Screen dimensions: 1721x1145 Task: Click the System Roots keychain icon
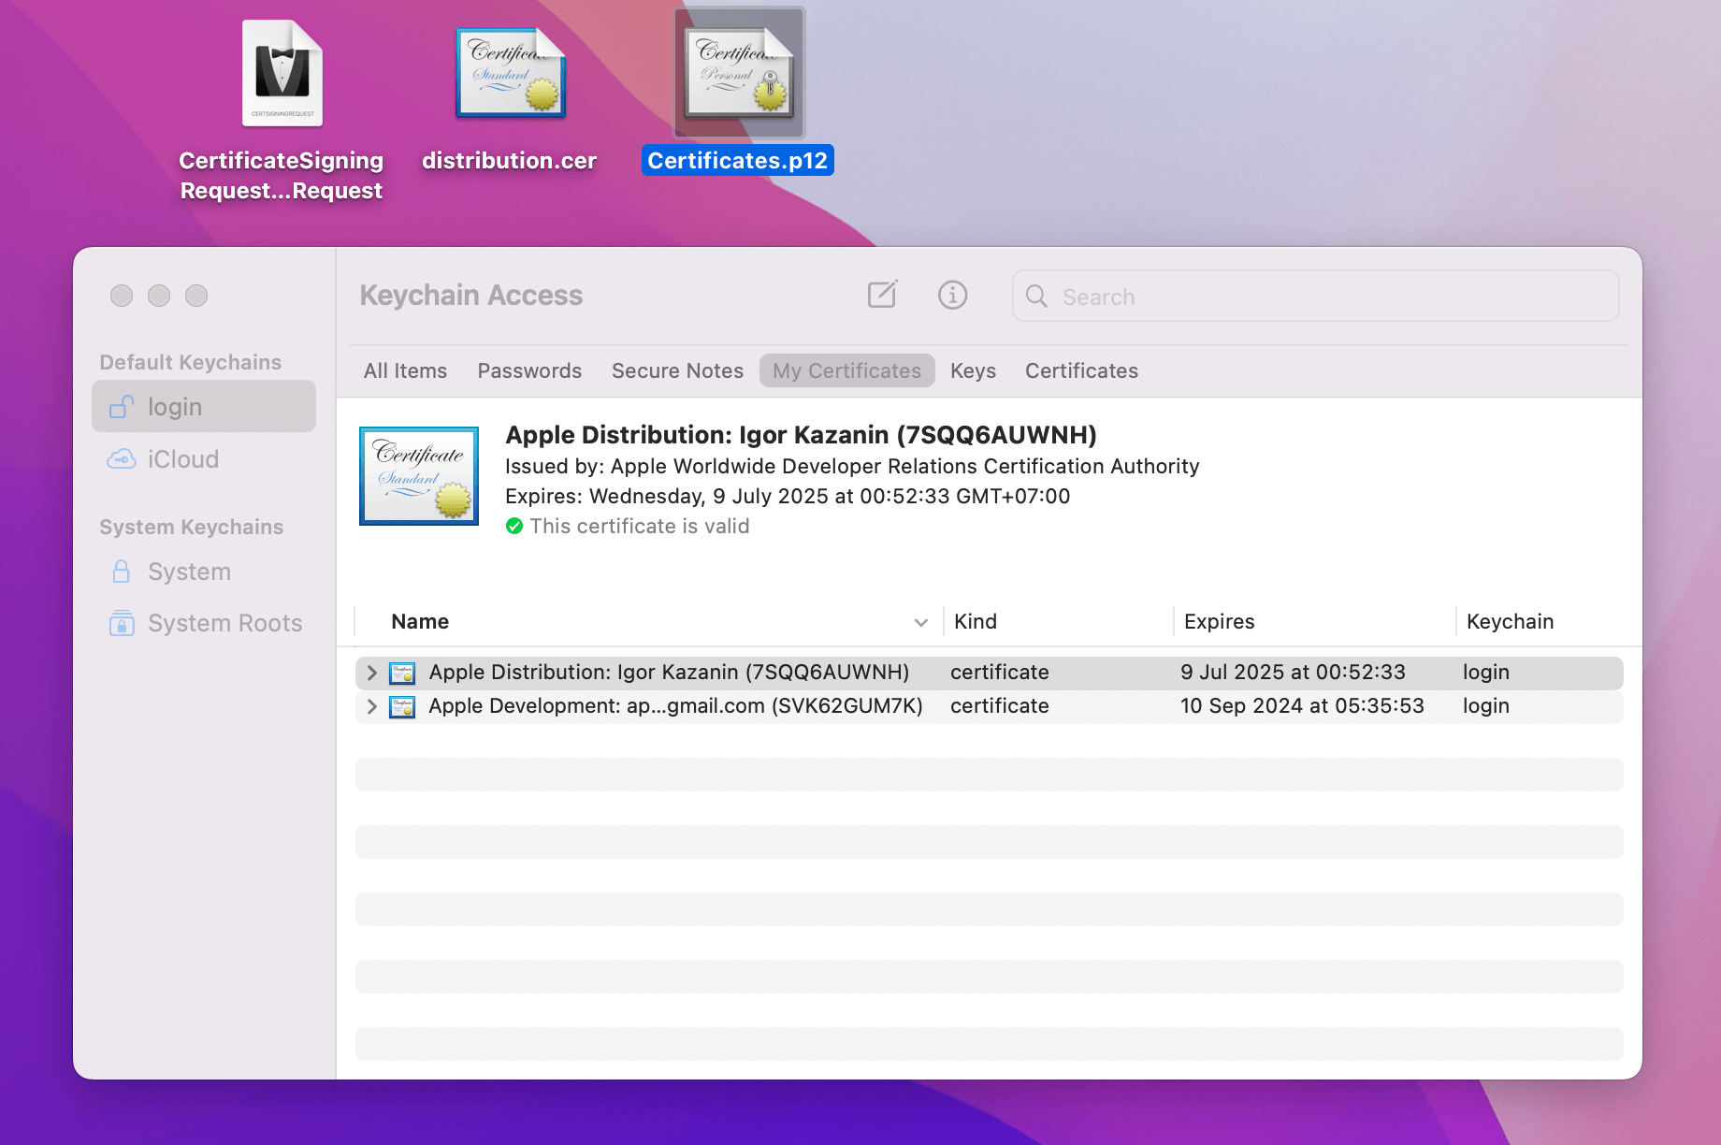click(122, 623)
